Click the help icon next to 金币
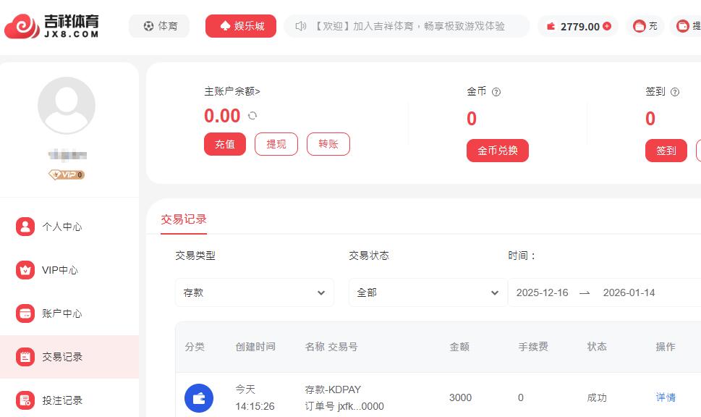The height and width of the screenshot is (417, 701). pos(496,92)
